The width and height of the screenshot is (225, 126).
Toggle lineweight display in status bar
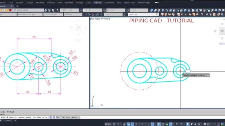click(x=159, y=124)
